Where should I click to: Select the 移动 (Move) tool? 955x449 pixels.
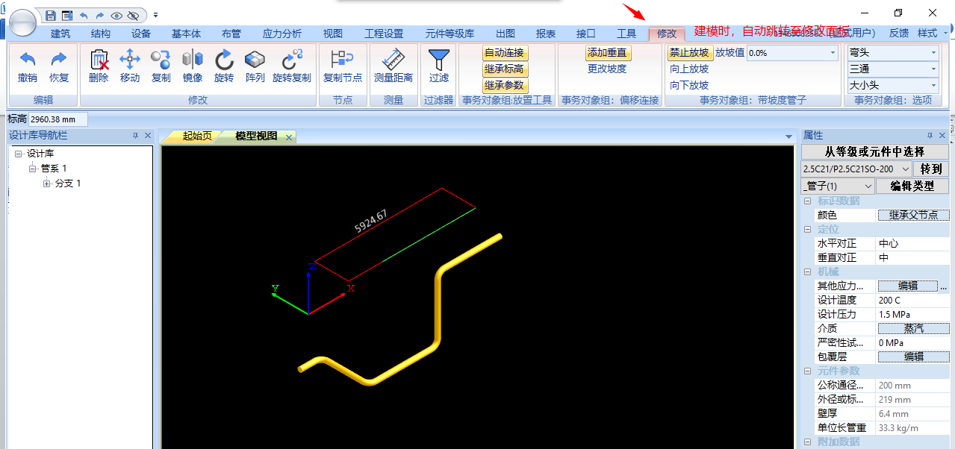click(x=130, y=60)
